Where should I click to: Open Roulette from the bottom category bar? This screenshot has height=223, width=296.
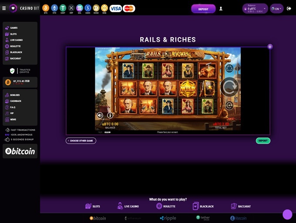coord(166,206)
